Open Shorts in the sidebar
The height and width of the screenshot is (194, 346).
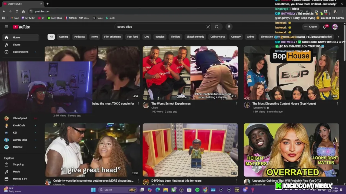[x=21, y=44]
